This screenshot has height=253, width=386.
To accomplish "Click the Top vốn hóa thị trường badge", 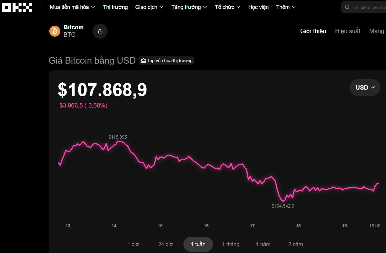I will [167, 61].
